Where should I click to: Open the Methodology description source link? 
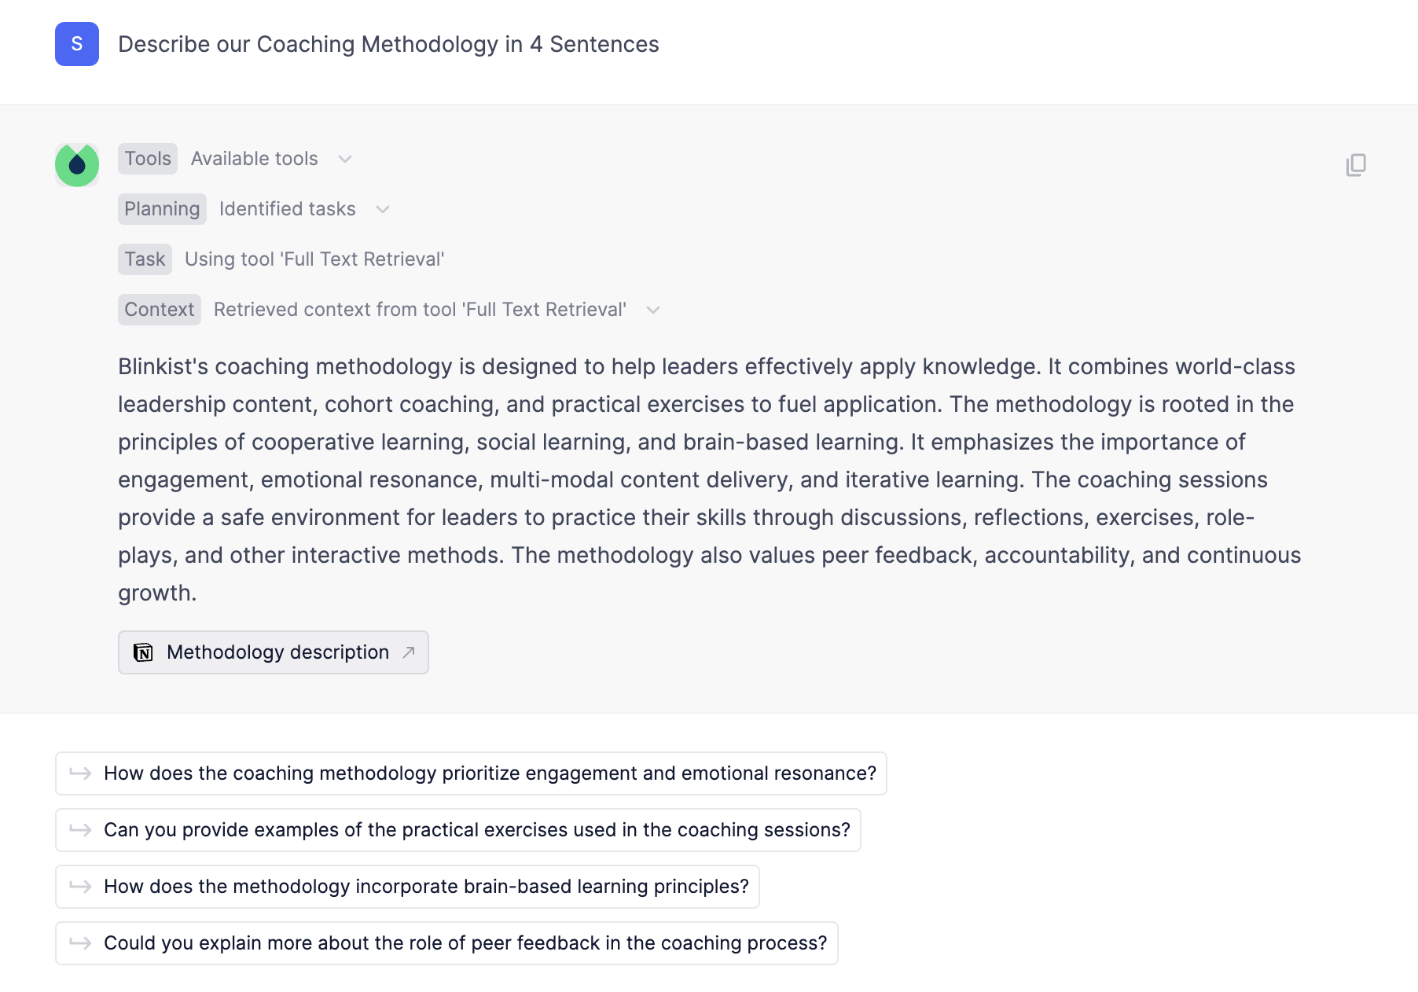point(277,652)
